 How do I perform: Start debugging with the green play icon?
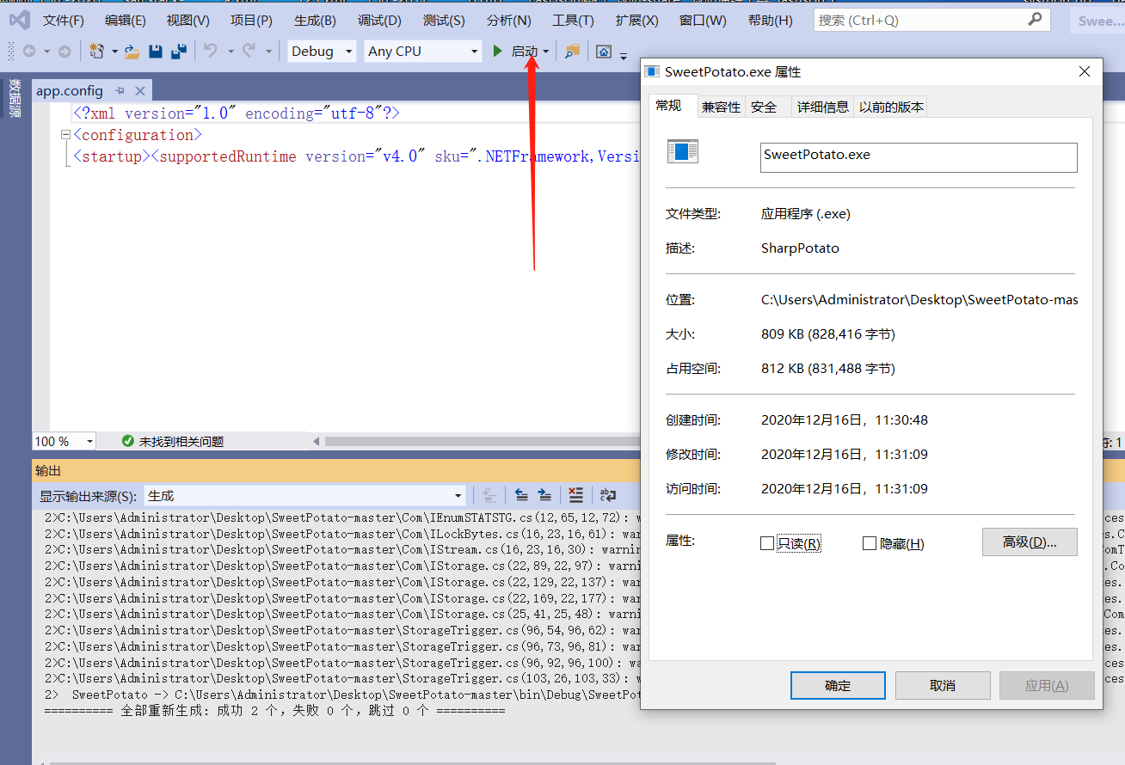point(497,52)
